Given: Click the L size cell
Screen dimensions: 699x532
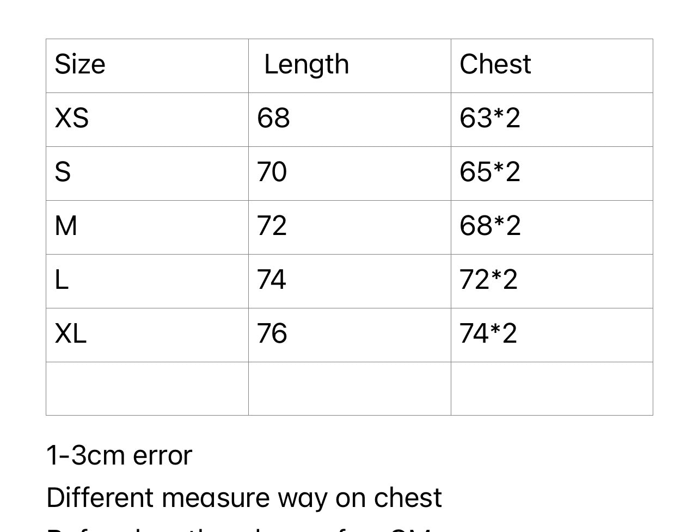Looking at the screenshot, I should [x=62, y=280].
